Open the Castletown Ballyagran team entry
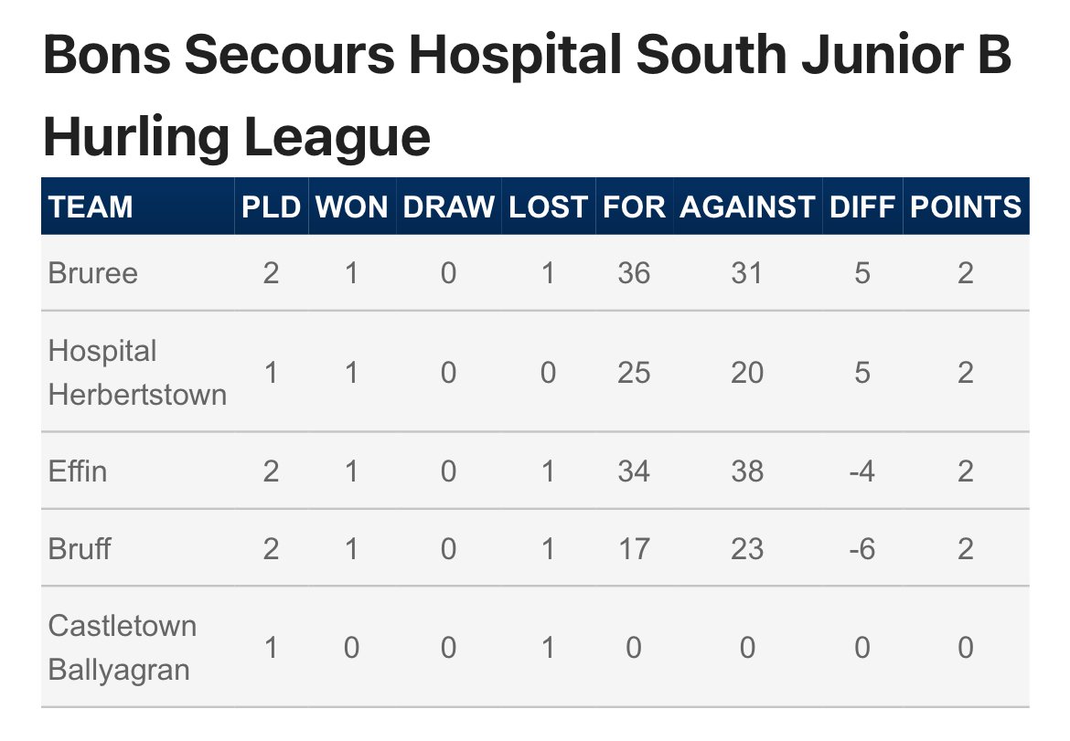Image resolution: width=1070 pixels, height=741 pixels. [123, 648]
